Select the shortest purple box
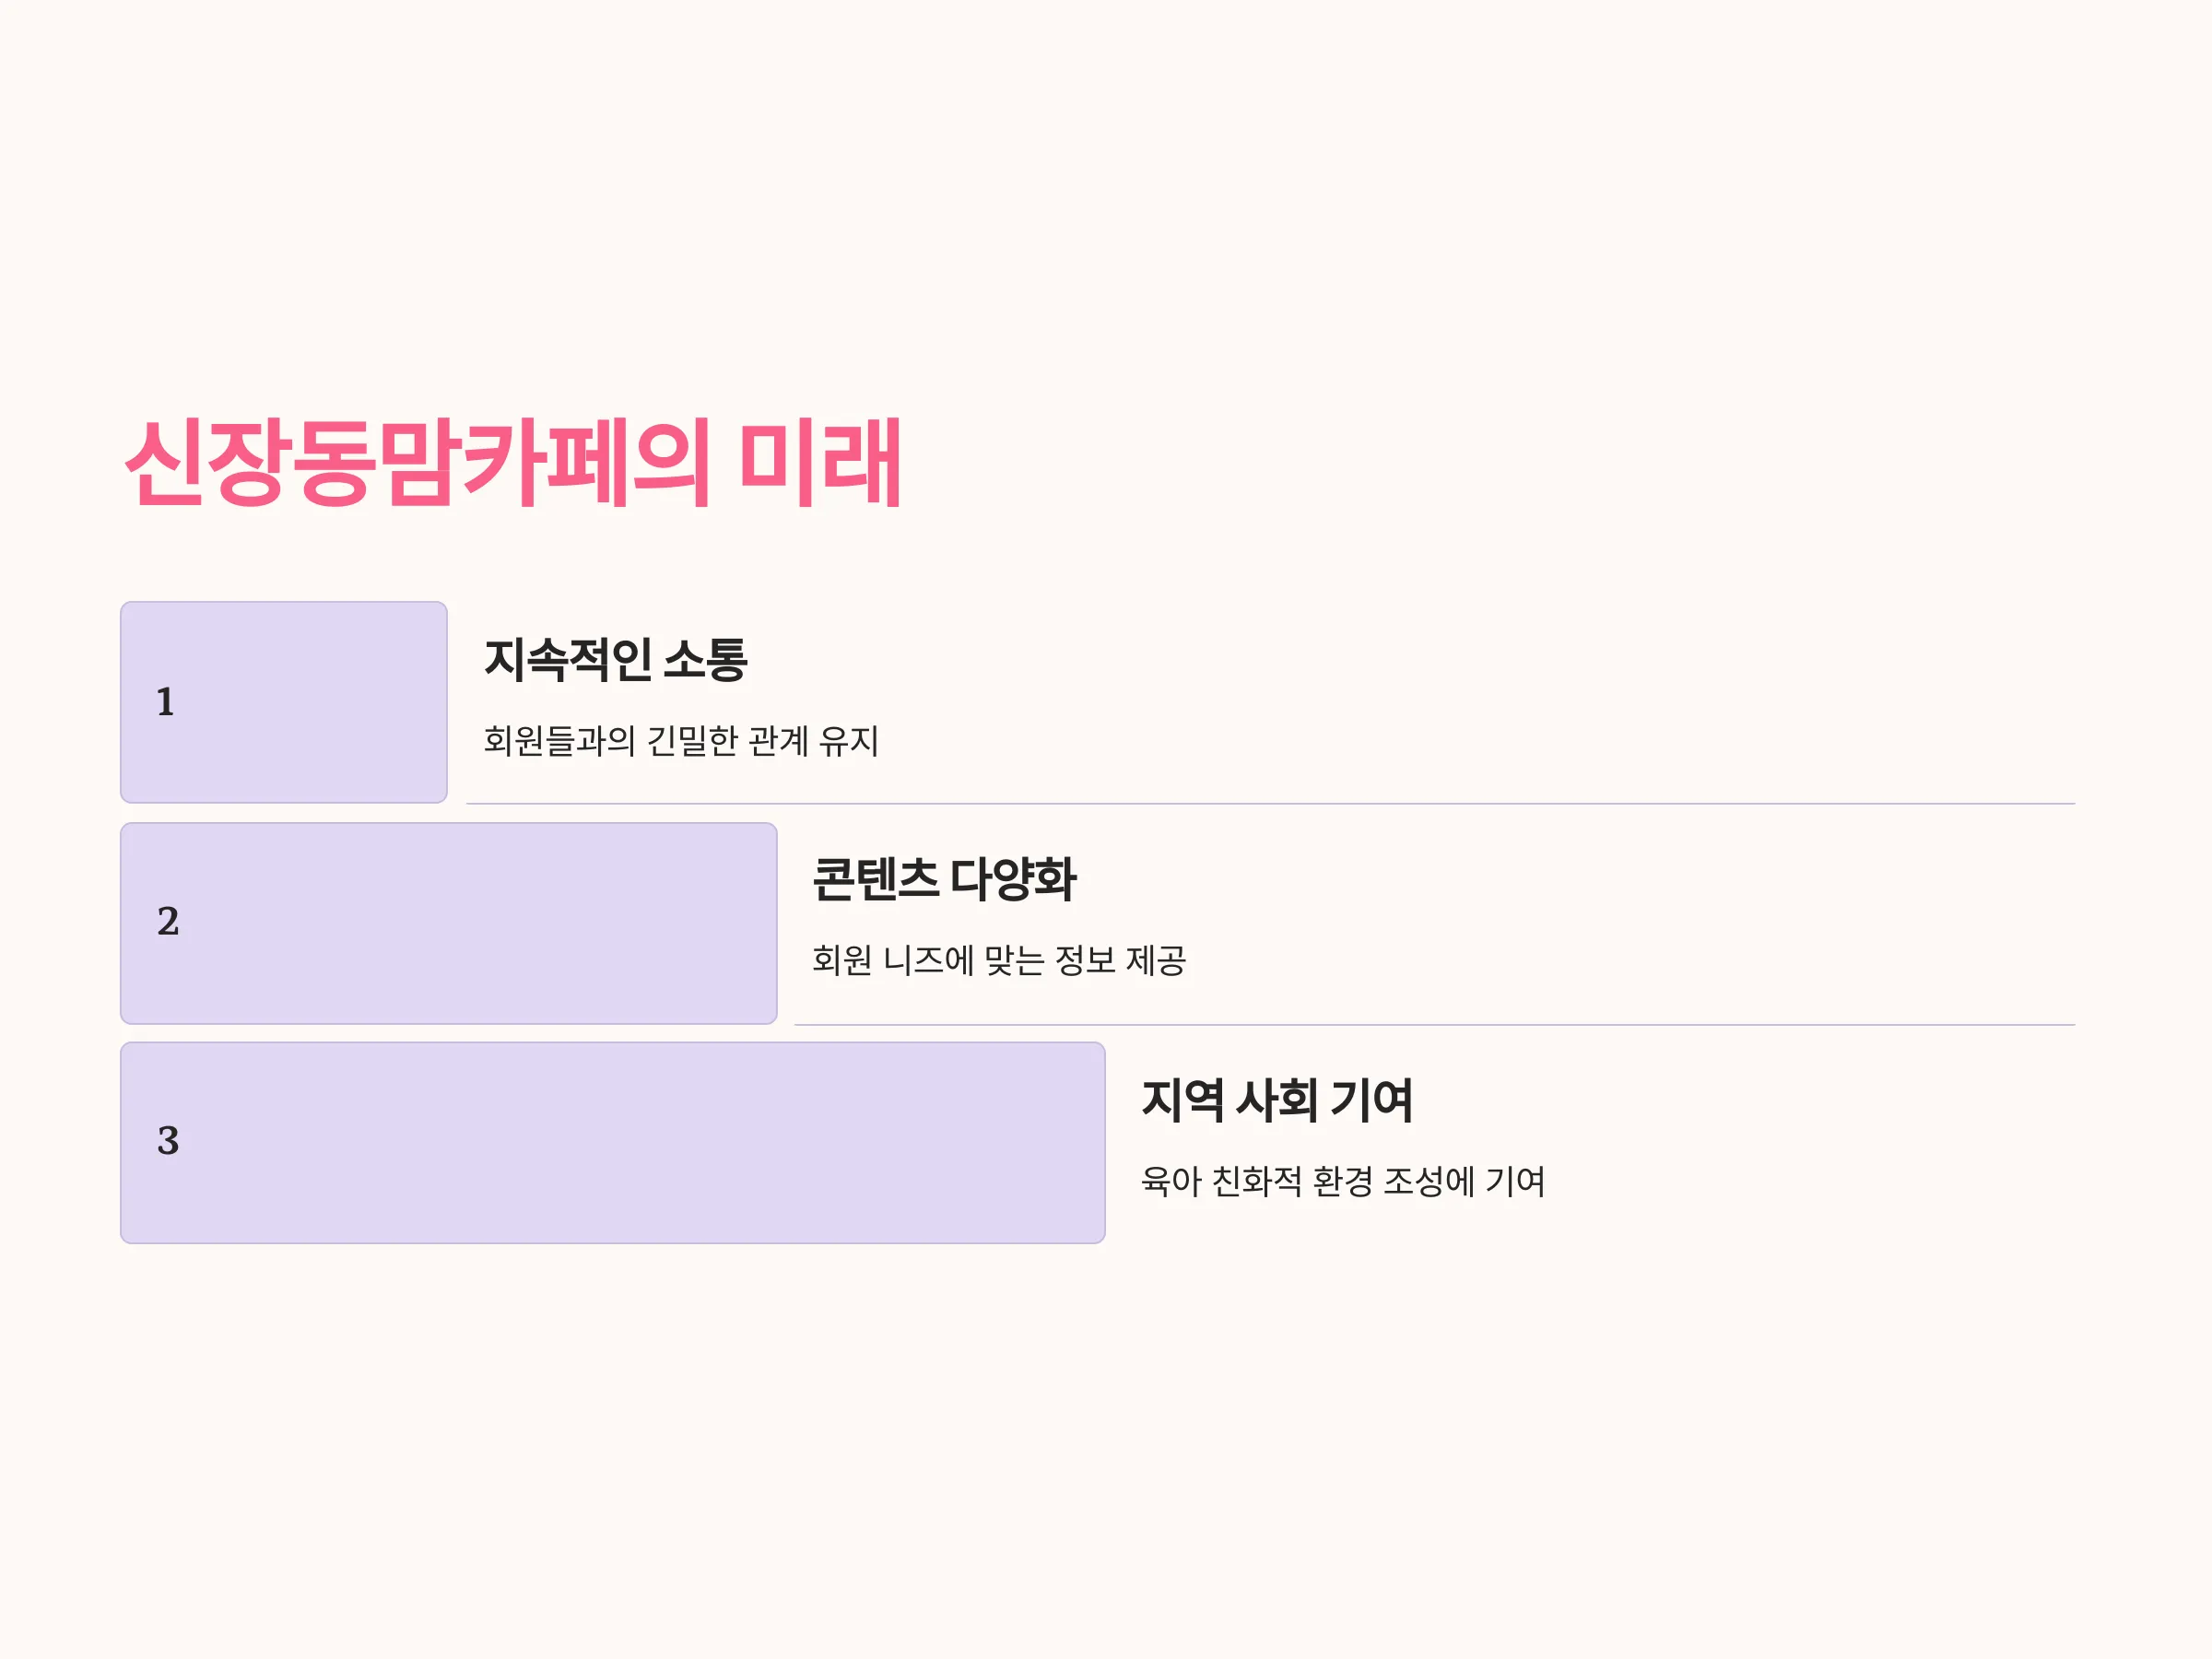 click(284, 702)
